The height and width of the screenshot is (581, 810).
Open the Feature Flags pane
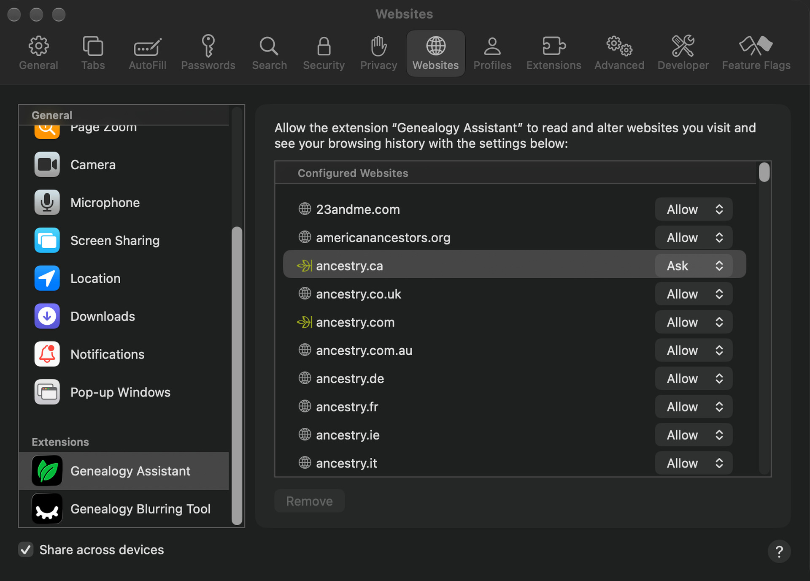coord(756,53)
